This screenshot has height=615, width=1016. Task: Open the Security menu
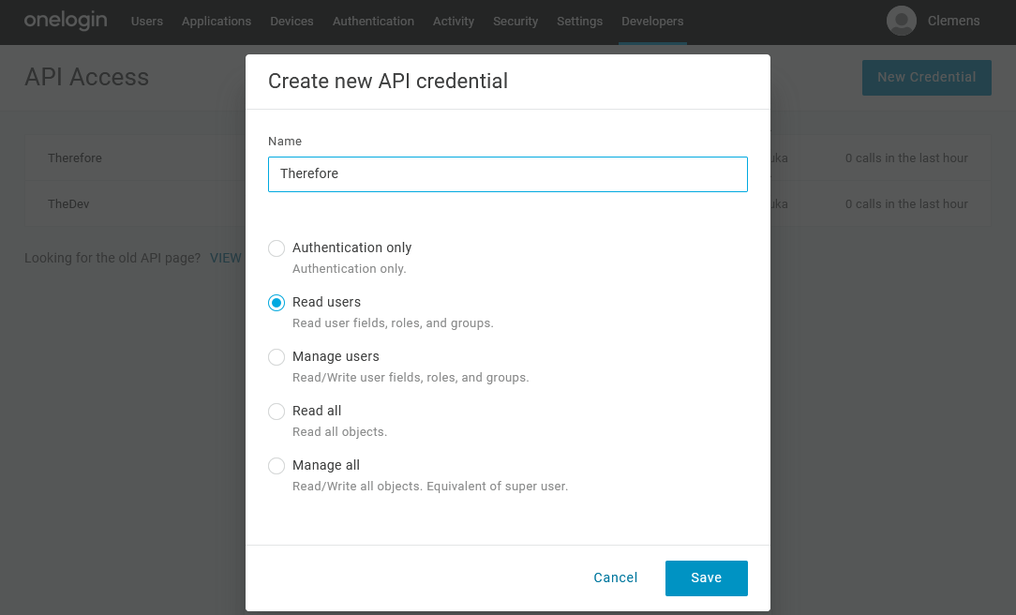[x=515, y=21]
